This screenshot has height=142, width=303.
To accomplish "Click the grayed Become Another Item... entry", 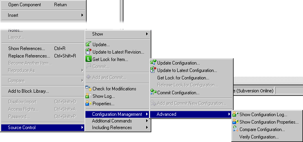I will 43,63.
